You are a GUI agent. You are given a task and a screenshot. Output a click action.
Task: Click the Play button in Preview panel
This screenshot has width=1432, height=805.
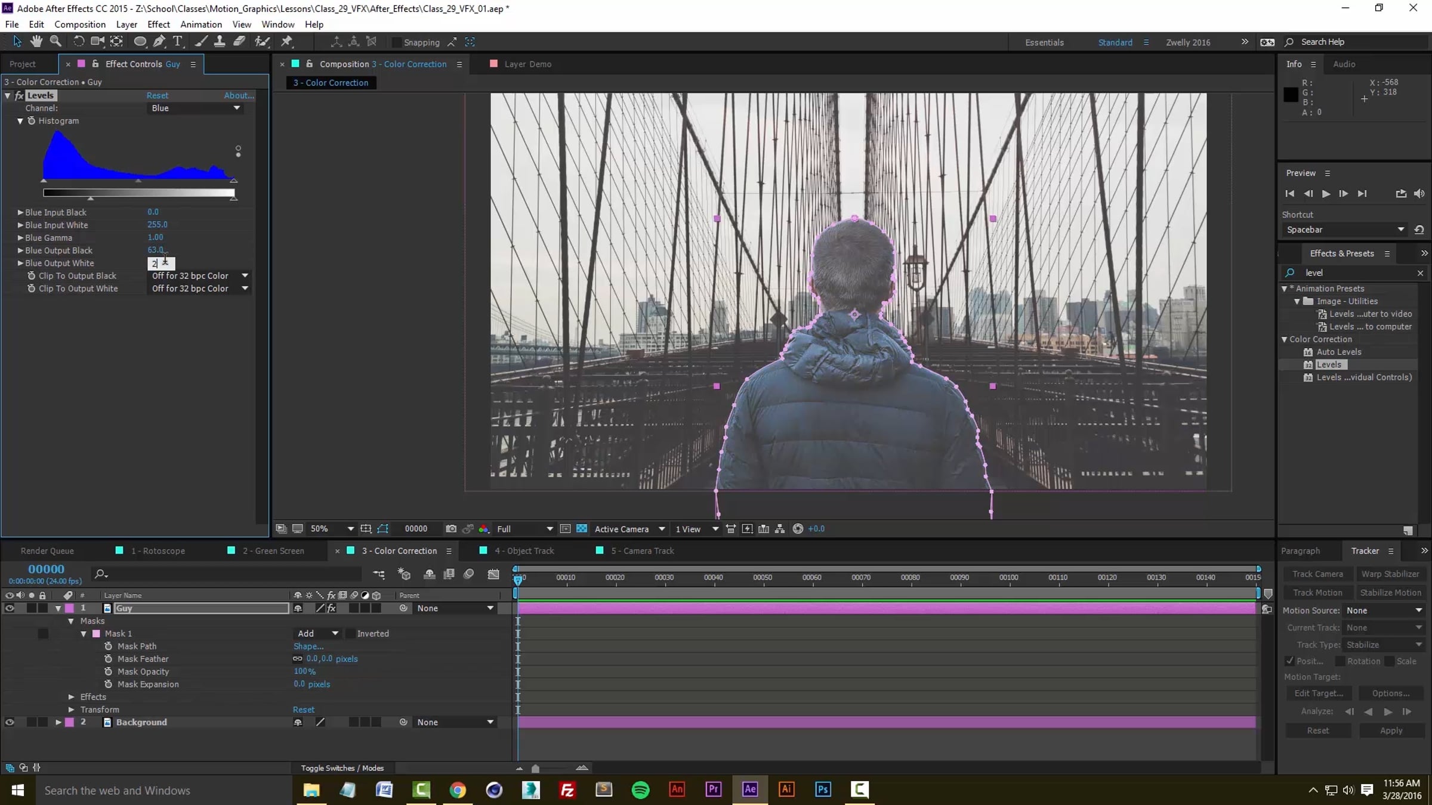click(x=1325, y=194)
